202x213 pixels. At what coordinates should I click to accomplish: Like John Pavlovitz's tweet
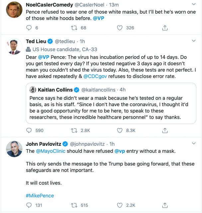click(120, 205)
